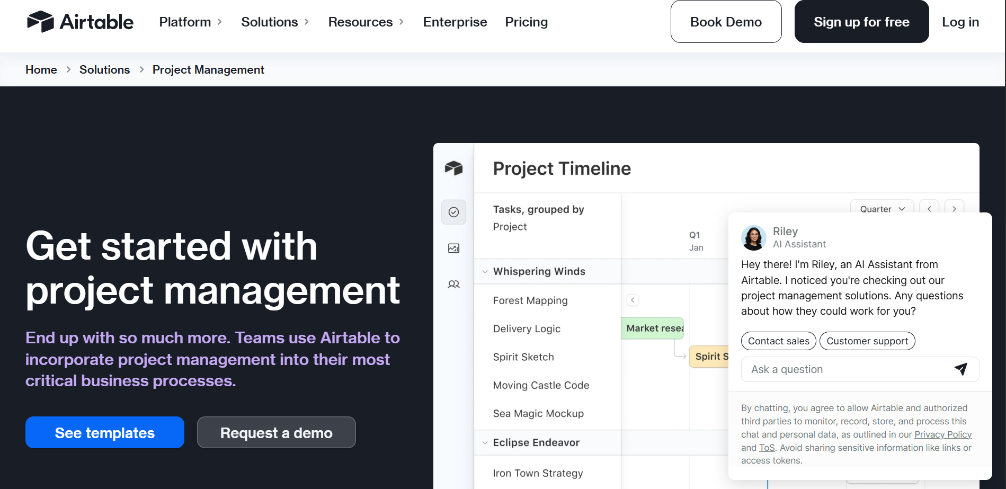The width and height of the screenshot is (1006, 489).
Task: Click the Airtable logo in header
Action: coord(80,22)
